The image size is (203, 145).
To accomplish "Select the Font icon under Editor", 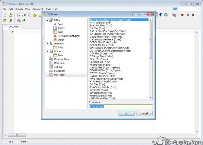I will (x=55, y=24).
